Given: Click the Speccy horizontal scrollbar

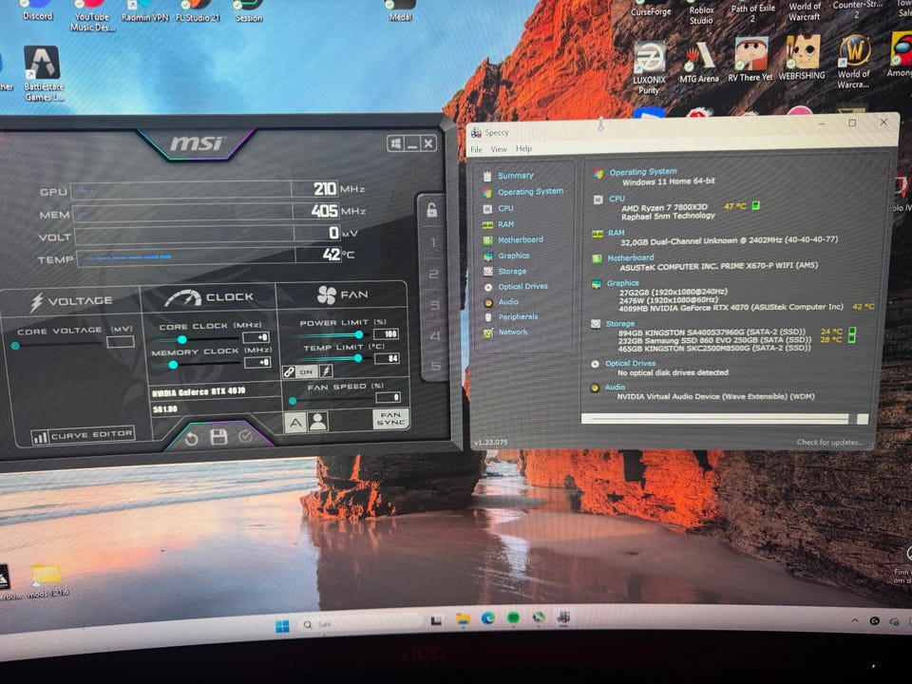Looking at the screenshot, I should pyautogui.click(x=715, y=418).
